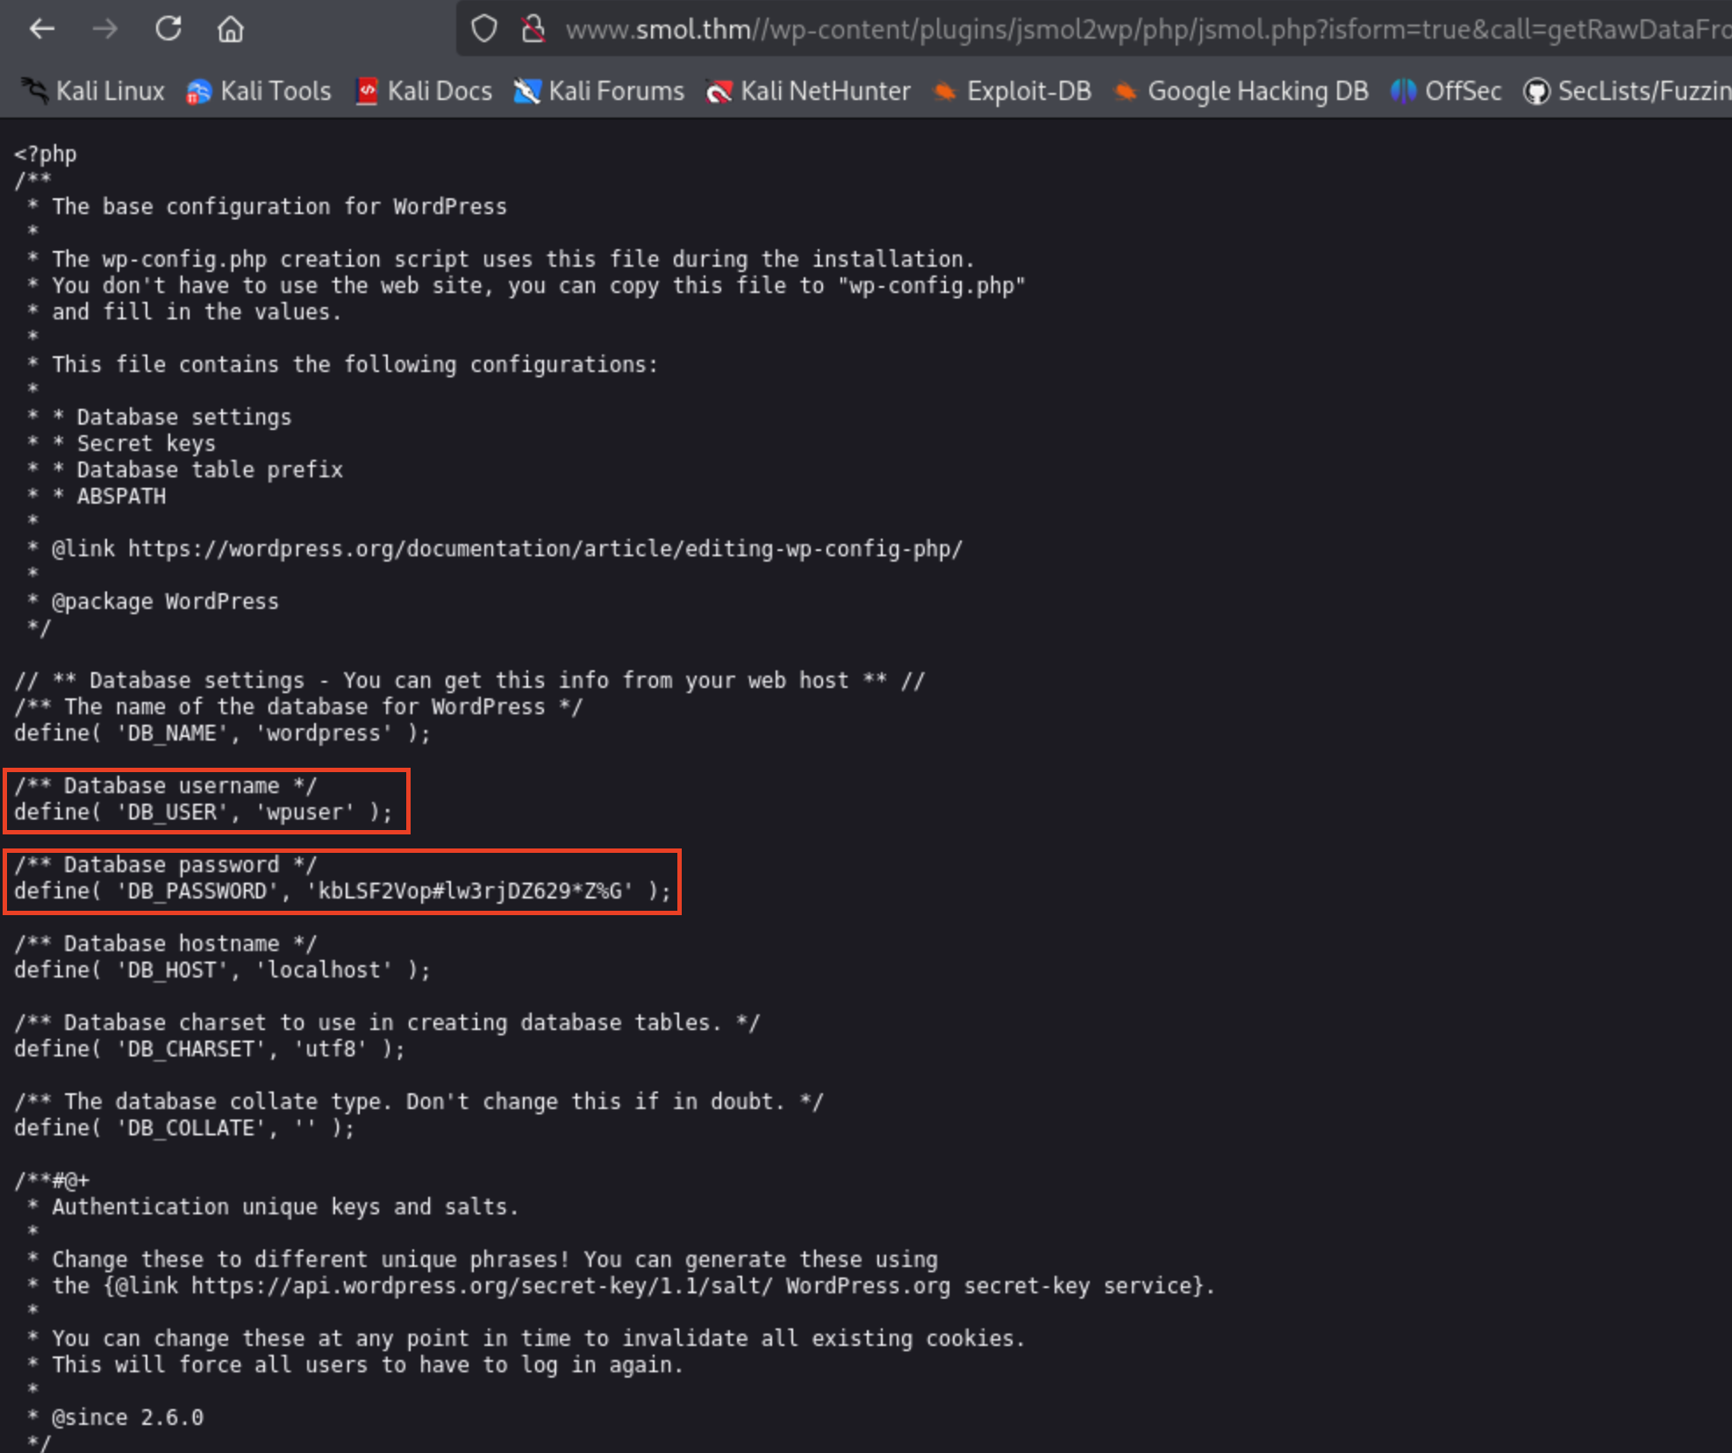1732x1453 pixels.
Task: Click the Kali NetHunter bookmark icon
Action: click(719, 91)
